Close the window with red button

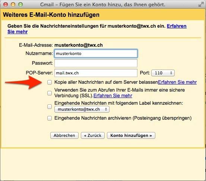(6, 4)
